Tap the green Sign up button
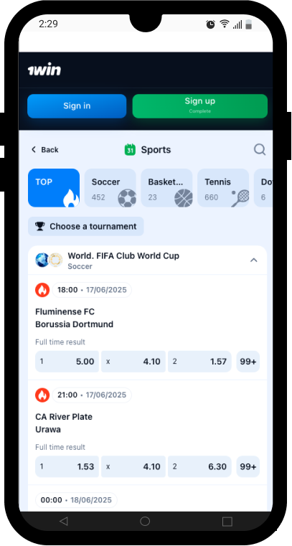Screen dimensions: 292x546 (x=199, y=106)
